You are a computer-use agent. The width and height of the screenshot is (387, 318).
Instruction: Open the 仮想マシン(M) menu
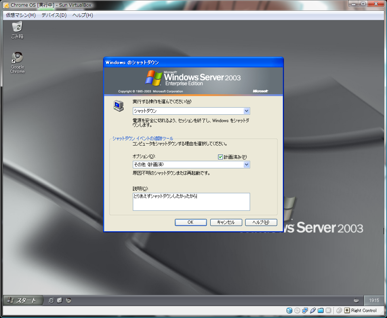pyautogui.click(x=21, y=15)
